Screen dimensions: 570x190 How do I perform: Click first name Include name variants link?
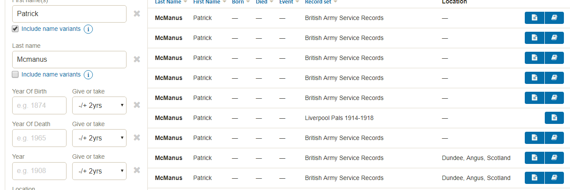pyautogui.click(x=51, y=29)
